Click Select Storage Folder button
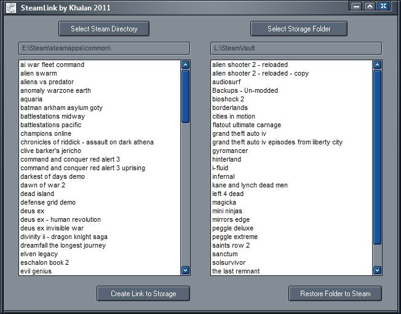Viewport: 401px width, 314px height. click(299, 29)
